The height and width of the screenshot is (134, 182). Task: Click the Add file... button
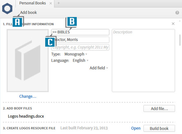pyautogui.click(x=159, y=108)
